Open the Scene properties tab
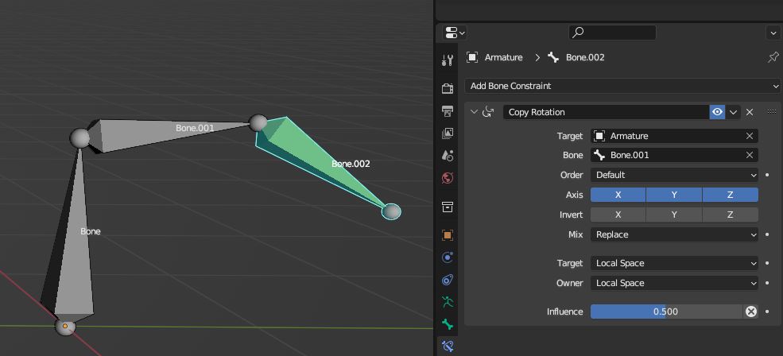Image resolution: width=783 pixels, height=356 pixels. point(448,156)
